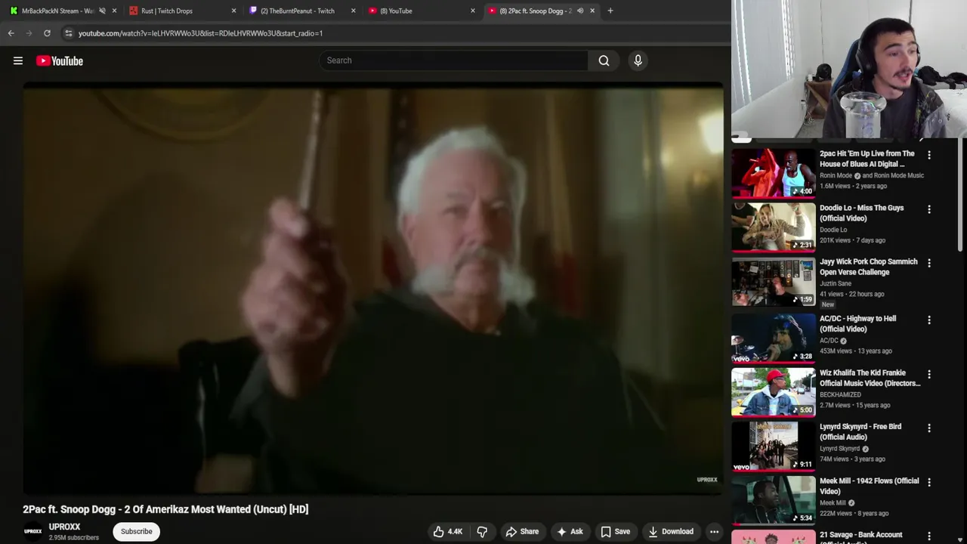This screenshot has height=544, width=967.
Task: Open the BECKHAMIZED channel name
Action: [x=840, y=394]
